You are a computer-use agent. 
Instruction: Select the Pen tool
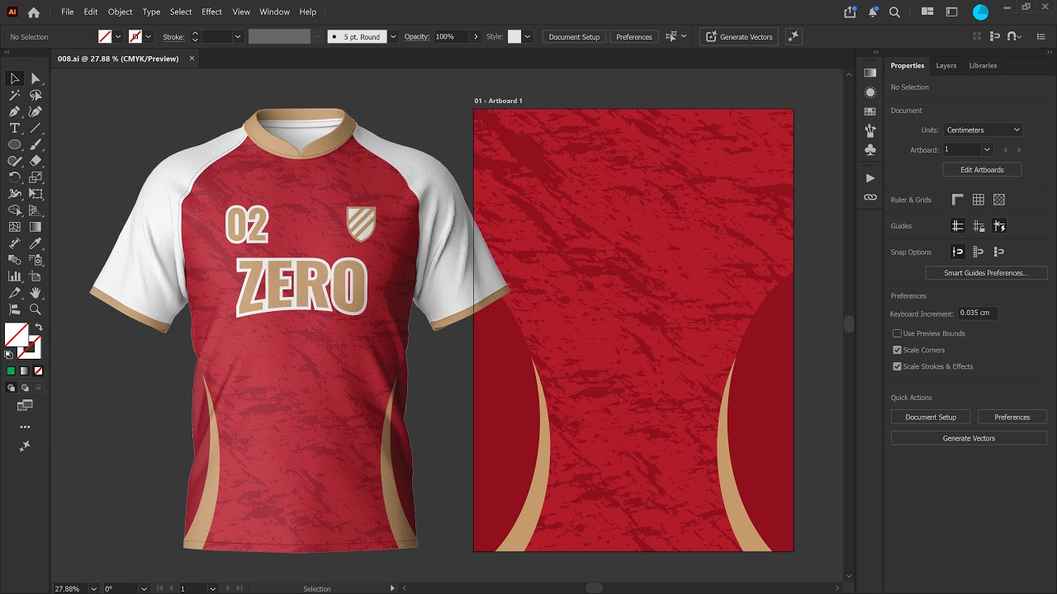coord(14,111)
